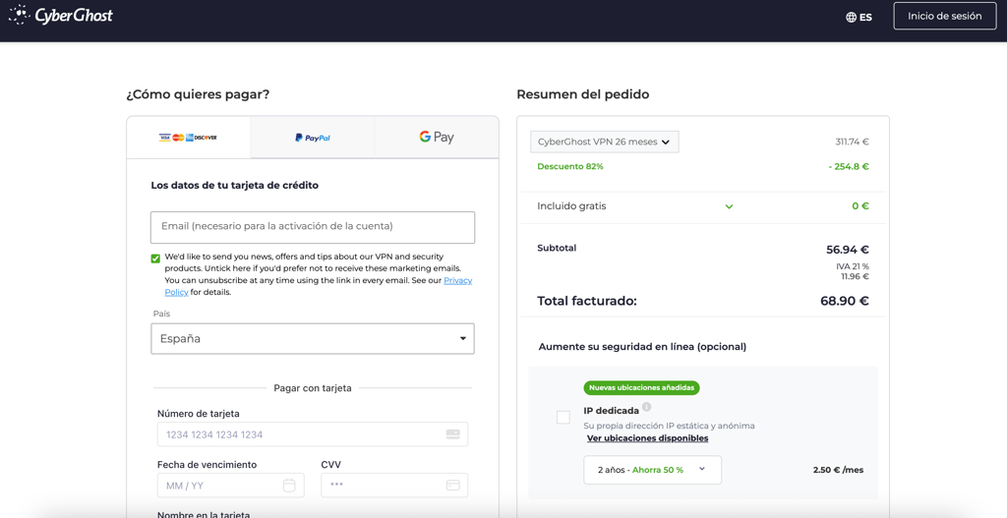The width and height of the screenshot is (1007, 518).
Task: Click the 2.50 € /mes price
Action: coord(838,470)
